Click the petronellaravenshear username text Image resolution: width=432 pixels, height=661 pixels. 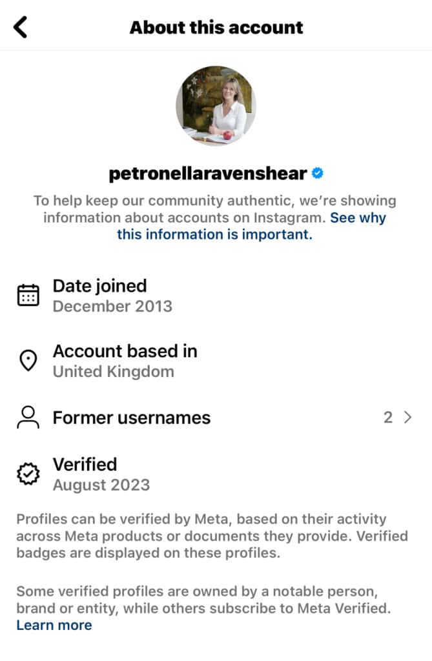207,174
